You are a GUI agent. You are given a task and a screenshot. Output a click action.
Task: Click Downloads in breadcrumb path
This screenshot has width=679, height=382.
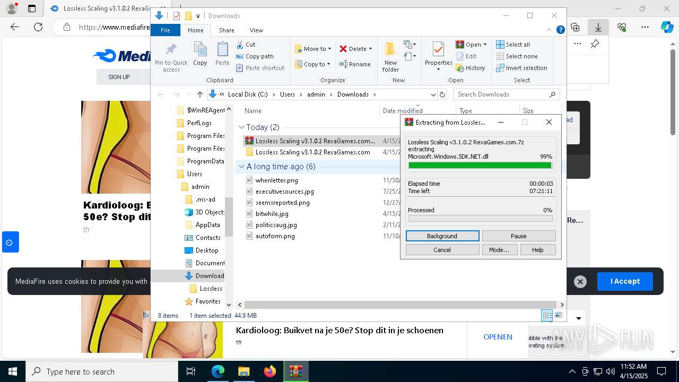[353, 94]
